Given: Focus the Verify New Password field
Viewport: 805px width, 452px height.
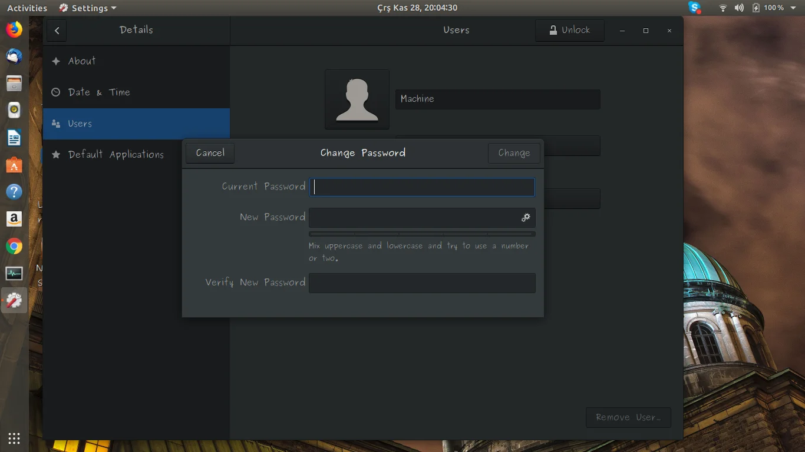Looking at the screenshot, I should pyautogui.click(x=422, y=283).
